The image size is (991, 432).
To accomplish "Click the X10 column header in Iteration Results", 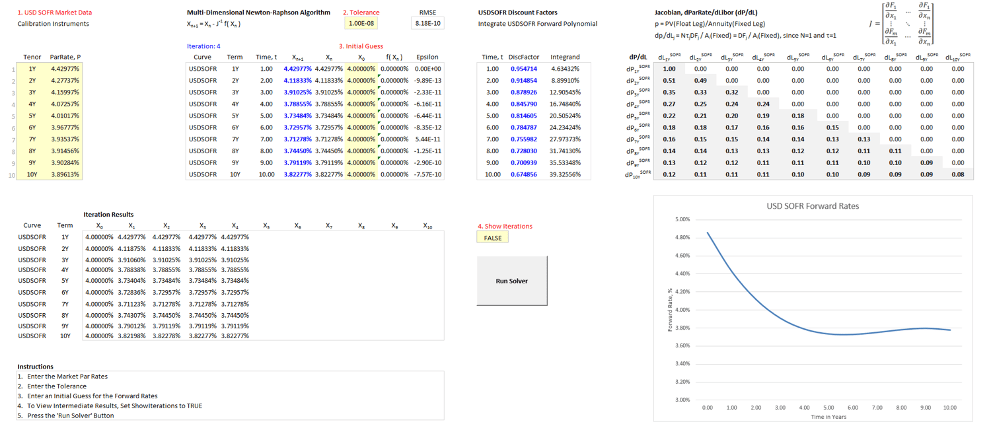I will pos(427,226).
